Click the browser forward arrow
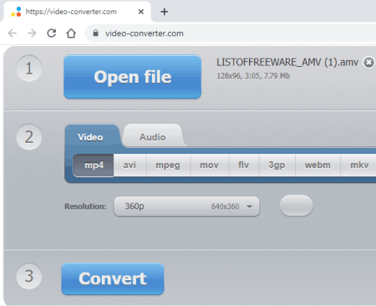The image size is (376, 306). (32, 33)
